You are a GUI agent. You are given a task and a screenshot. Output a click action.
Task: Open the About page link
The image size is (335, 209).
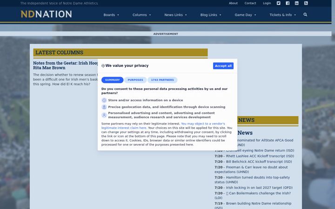click(233, 3)
